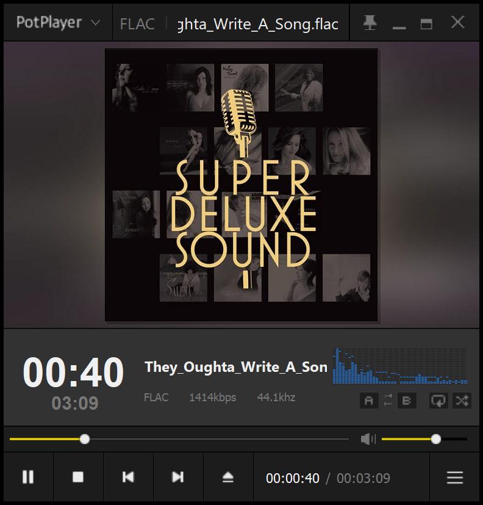Click the A-B repeat loop arrows icon

click(x=388, y=401)
